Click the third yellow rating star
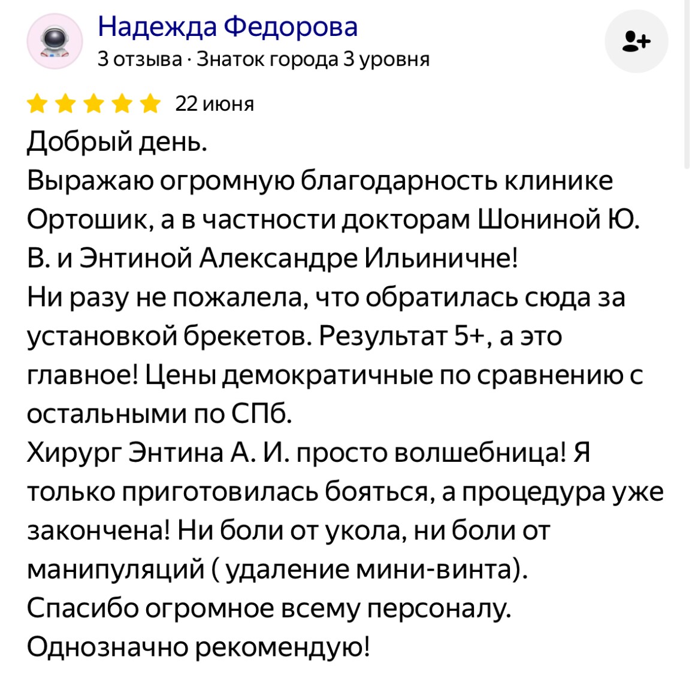The width and height of the screenshot is (695, 678). coord(93,104)
